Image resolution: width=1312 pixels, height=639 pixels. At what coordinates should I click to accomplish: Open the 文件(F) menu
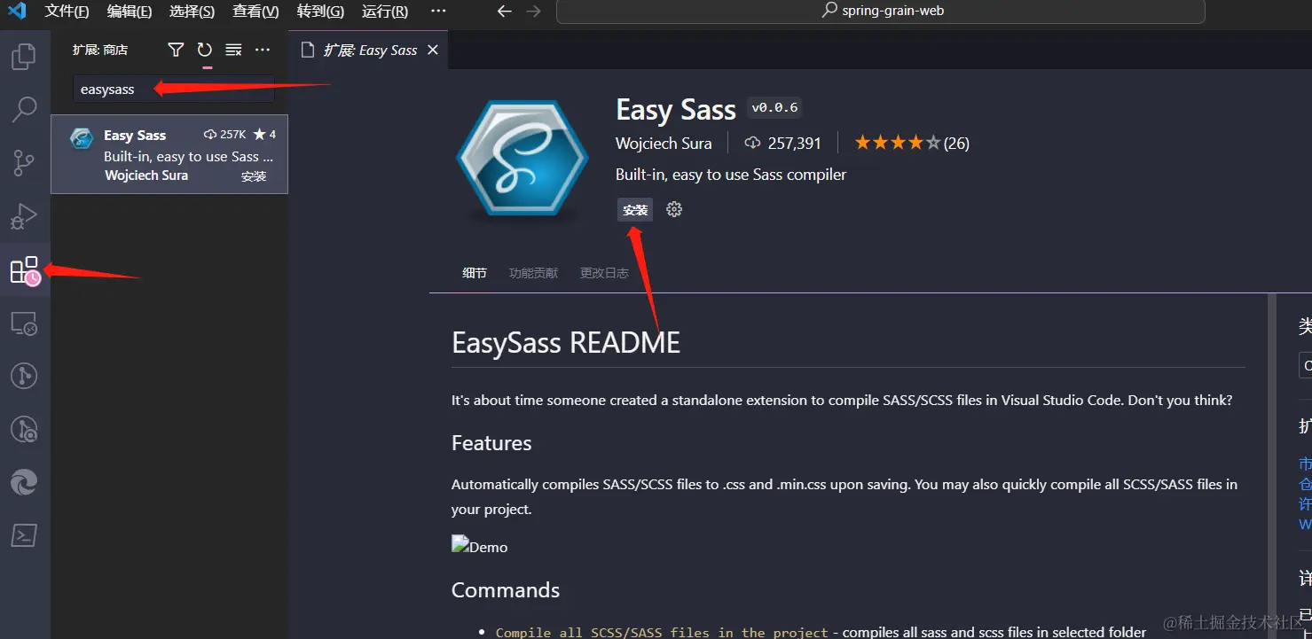(67, 12)
